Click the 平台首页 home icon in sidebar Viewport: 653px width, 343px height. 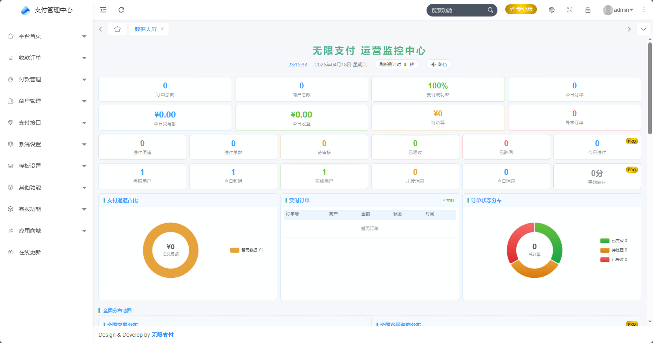[11, 36]
